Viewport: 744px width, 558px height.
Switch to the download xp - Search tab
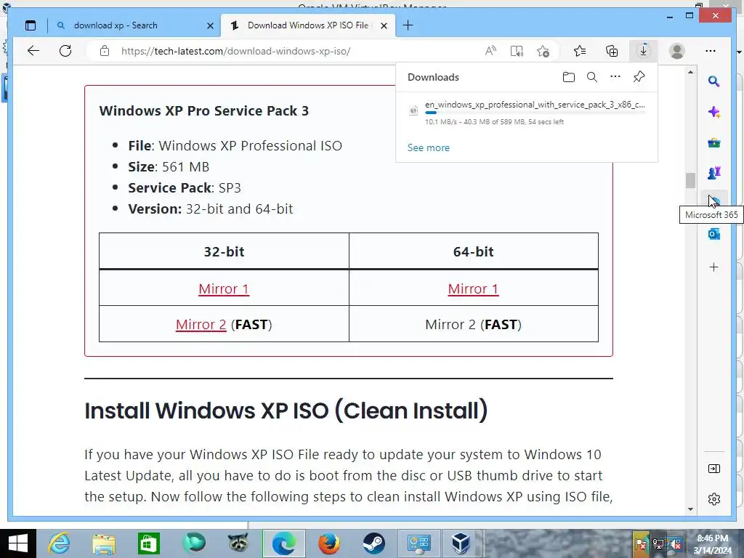135,25
